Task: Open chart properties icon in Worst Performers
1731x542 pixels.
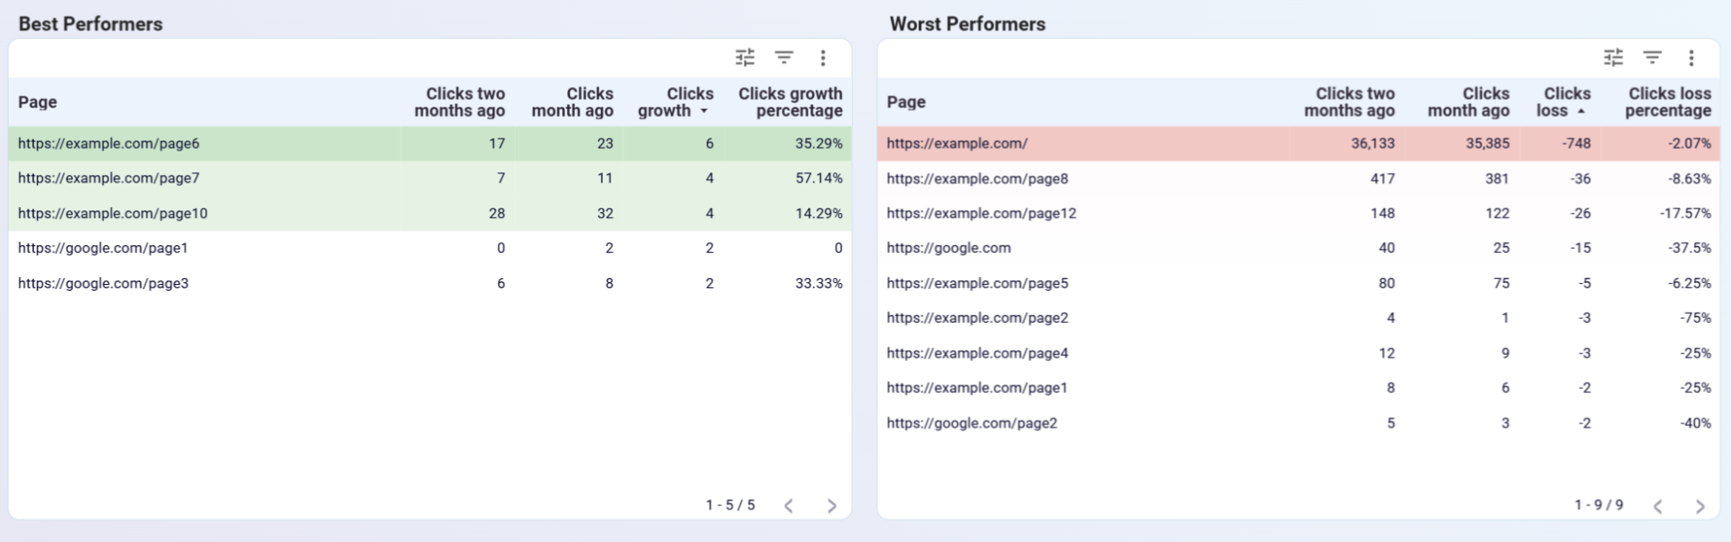Action: pyautogui.click(x=1613, y=58)
